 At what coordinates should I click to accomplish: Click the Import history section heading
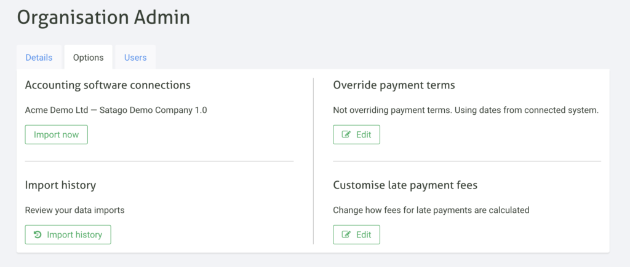click(x=60, y=185)
